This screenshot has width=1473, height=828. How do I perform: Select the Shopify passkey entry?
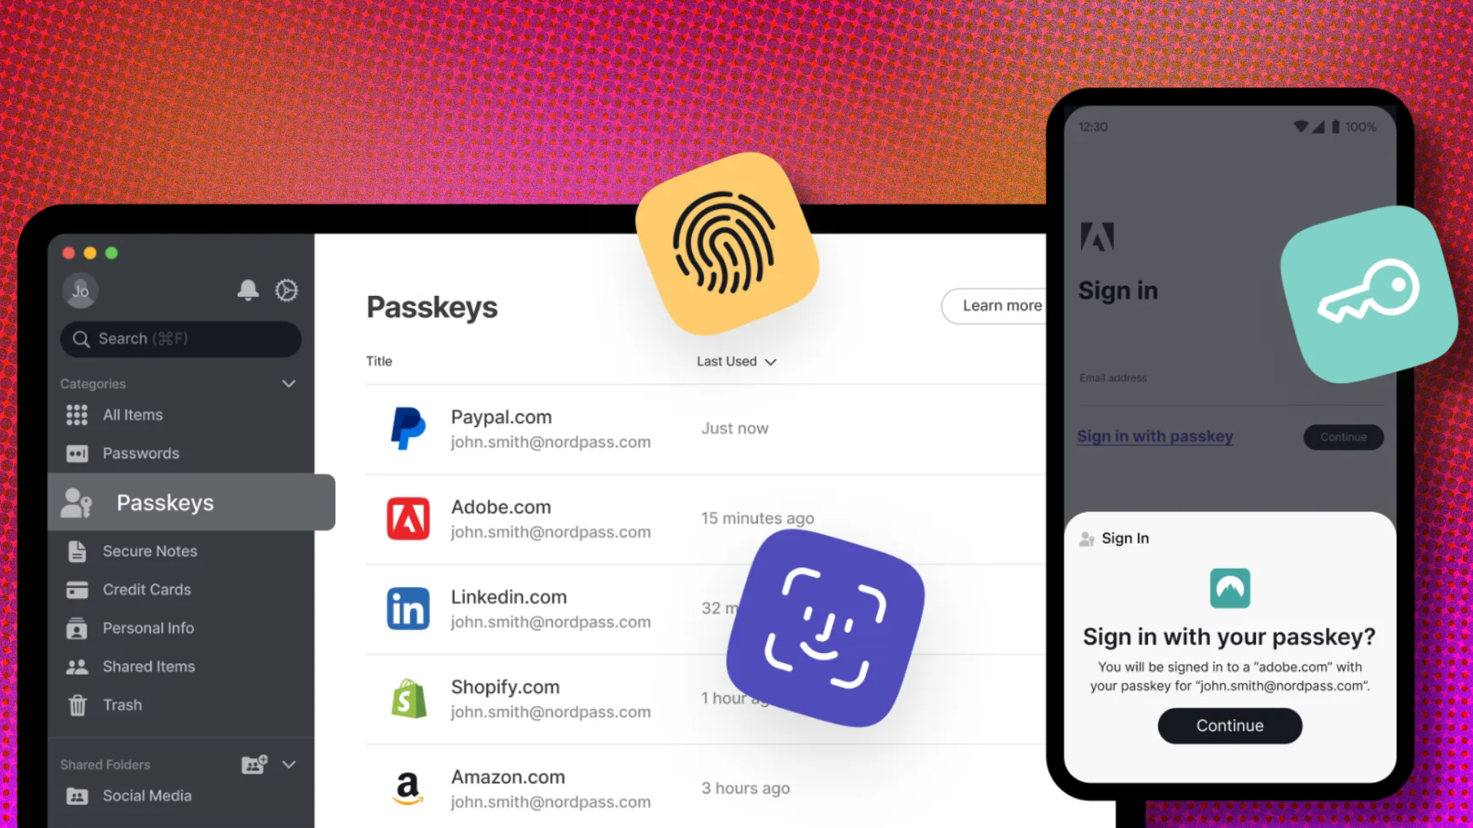[550, 698]
